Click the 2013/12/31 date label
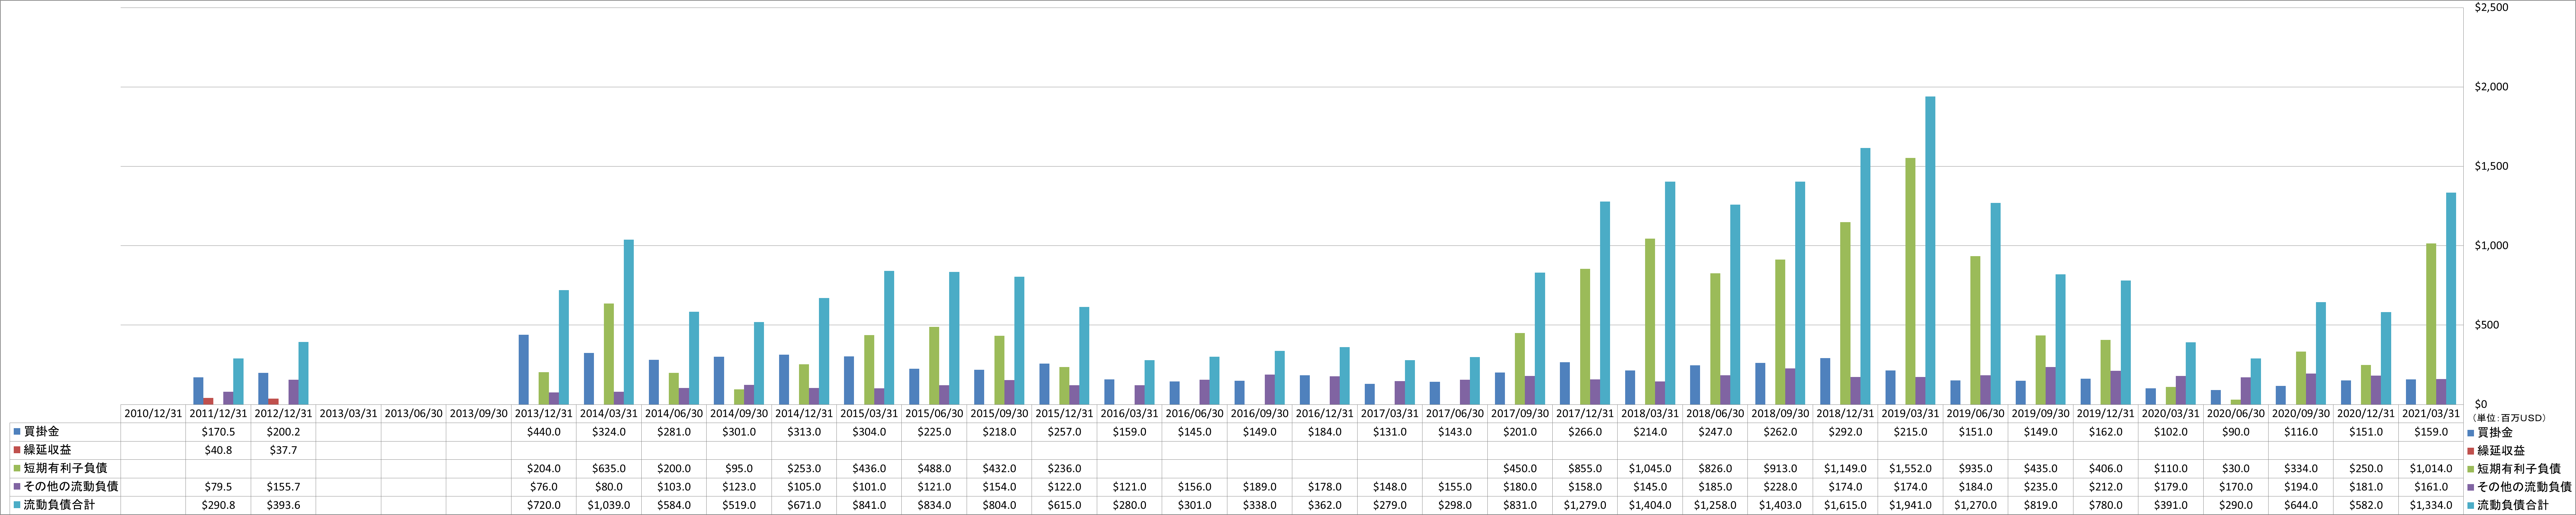Image resolution: width=2576 pixels, height=515 pixels. point(544,413)
